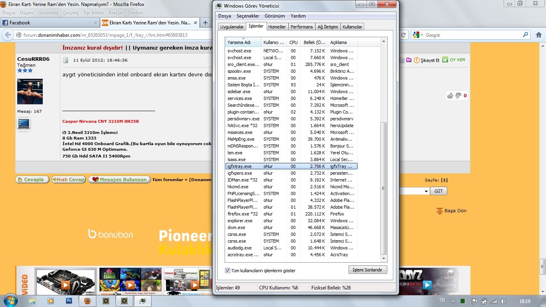Switch to Firefox from the taskbar

click(x=88, y=301)
